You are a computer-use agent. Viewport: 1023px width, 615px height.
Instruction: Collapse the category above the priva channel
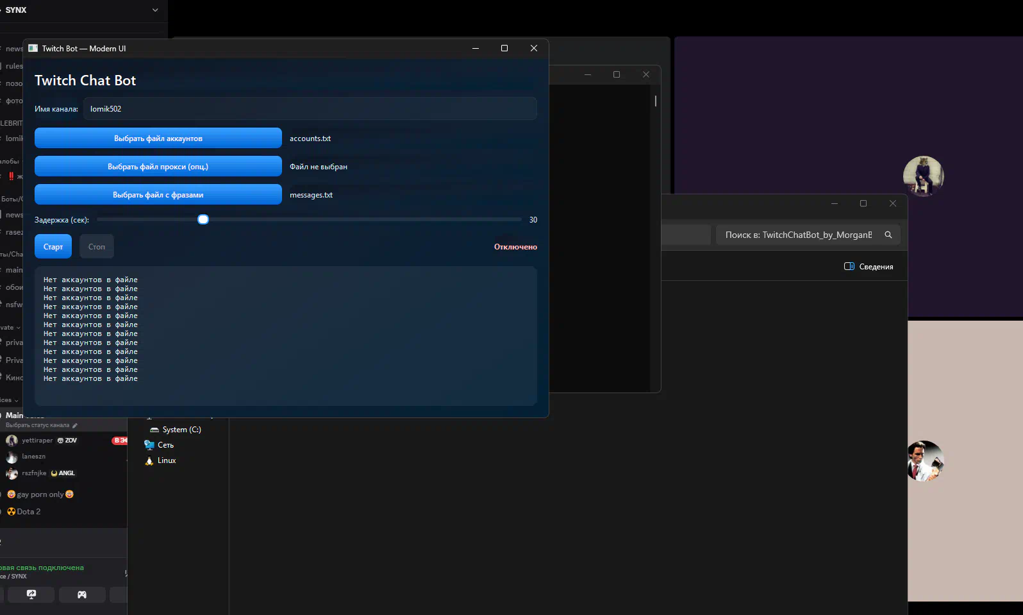coord(17,328)
